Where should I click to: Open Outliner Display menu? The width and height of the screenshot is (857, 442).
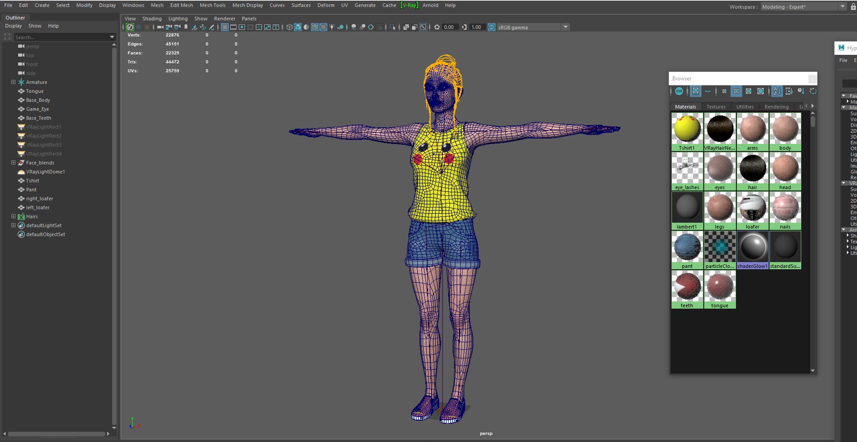[13, 26]
